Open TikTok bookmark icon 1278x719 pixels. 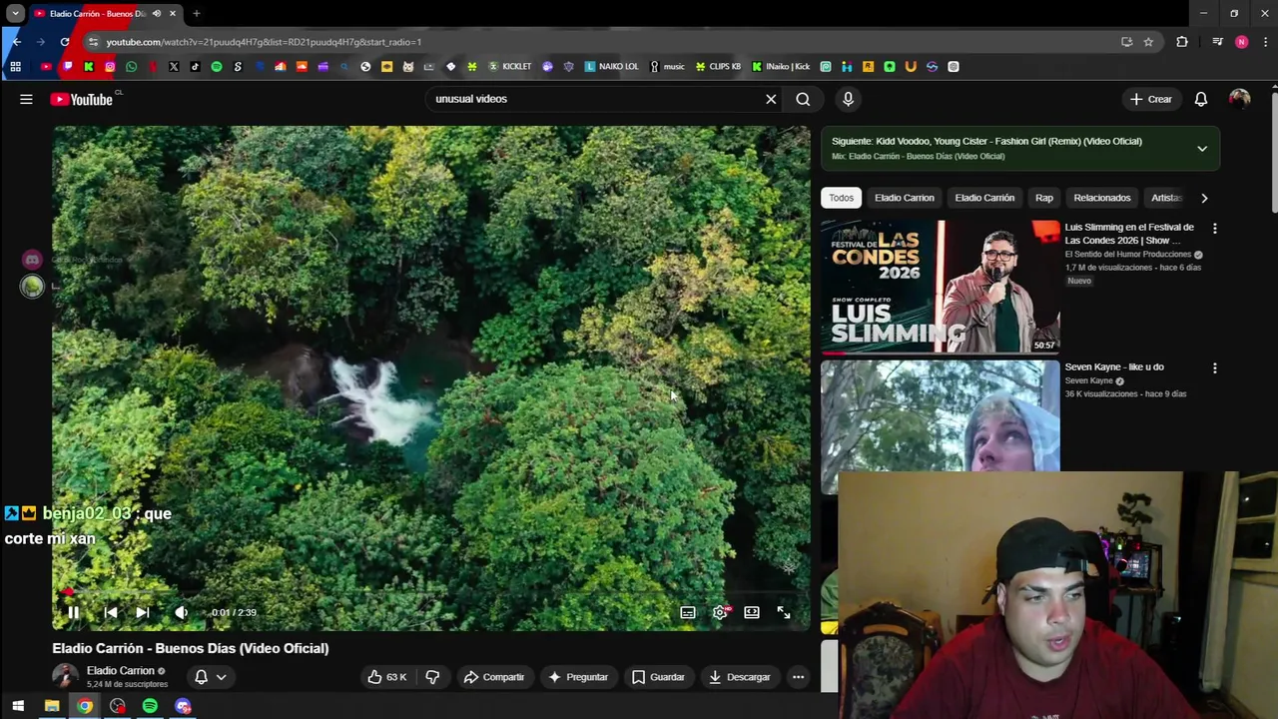coord(195,67)
